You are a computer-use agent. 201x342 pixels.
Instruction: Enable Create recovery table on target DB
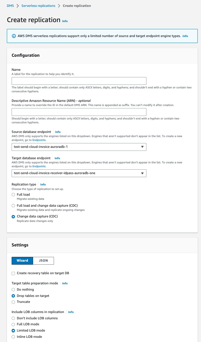13,273
